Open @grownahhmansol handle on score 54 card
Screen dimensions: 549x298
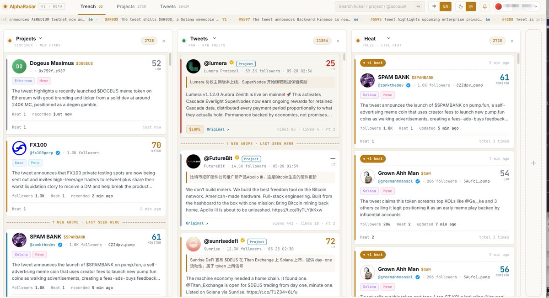[396, 181]
